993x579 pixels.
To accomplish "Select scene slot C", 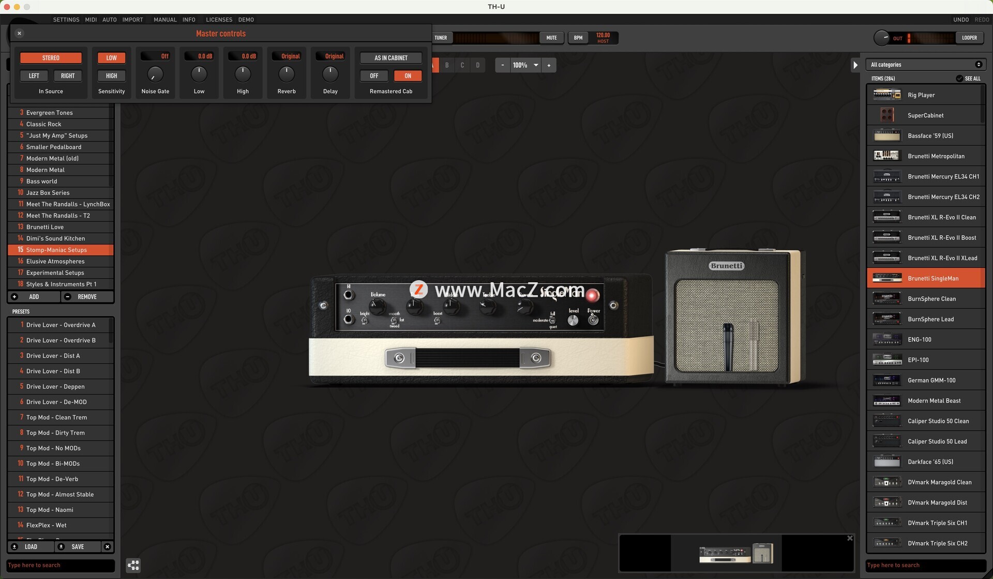I will pos(462,65).
